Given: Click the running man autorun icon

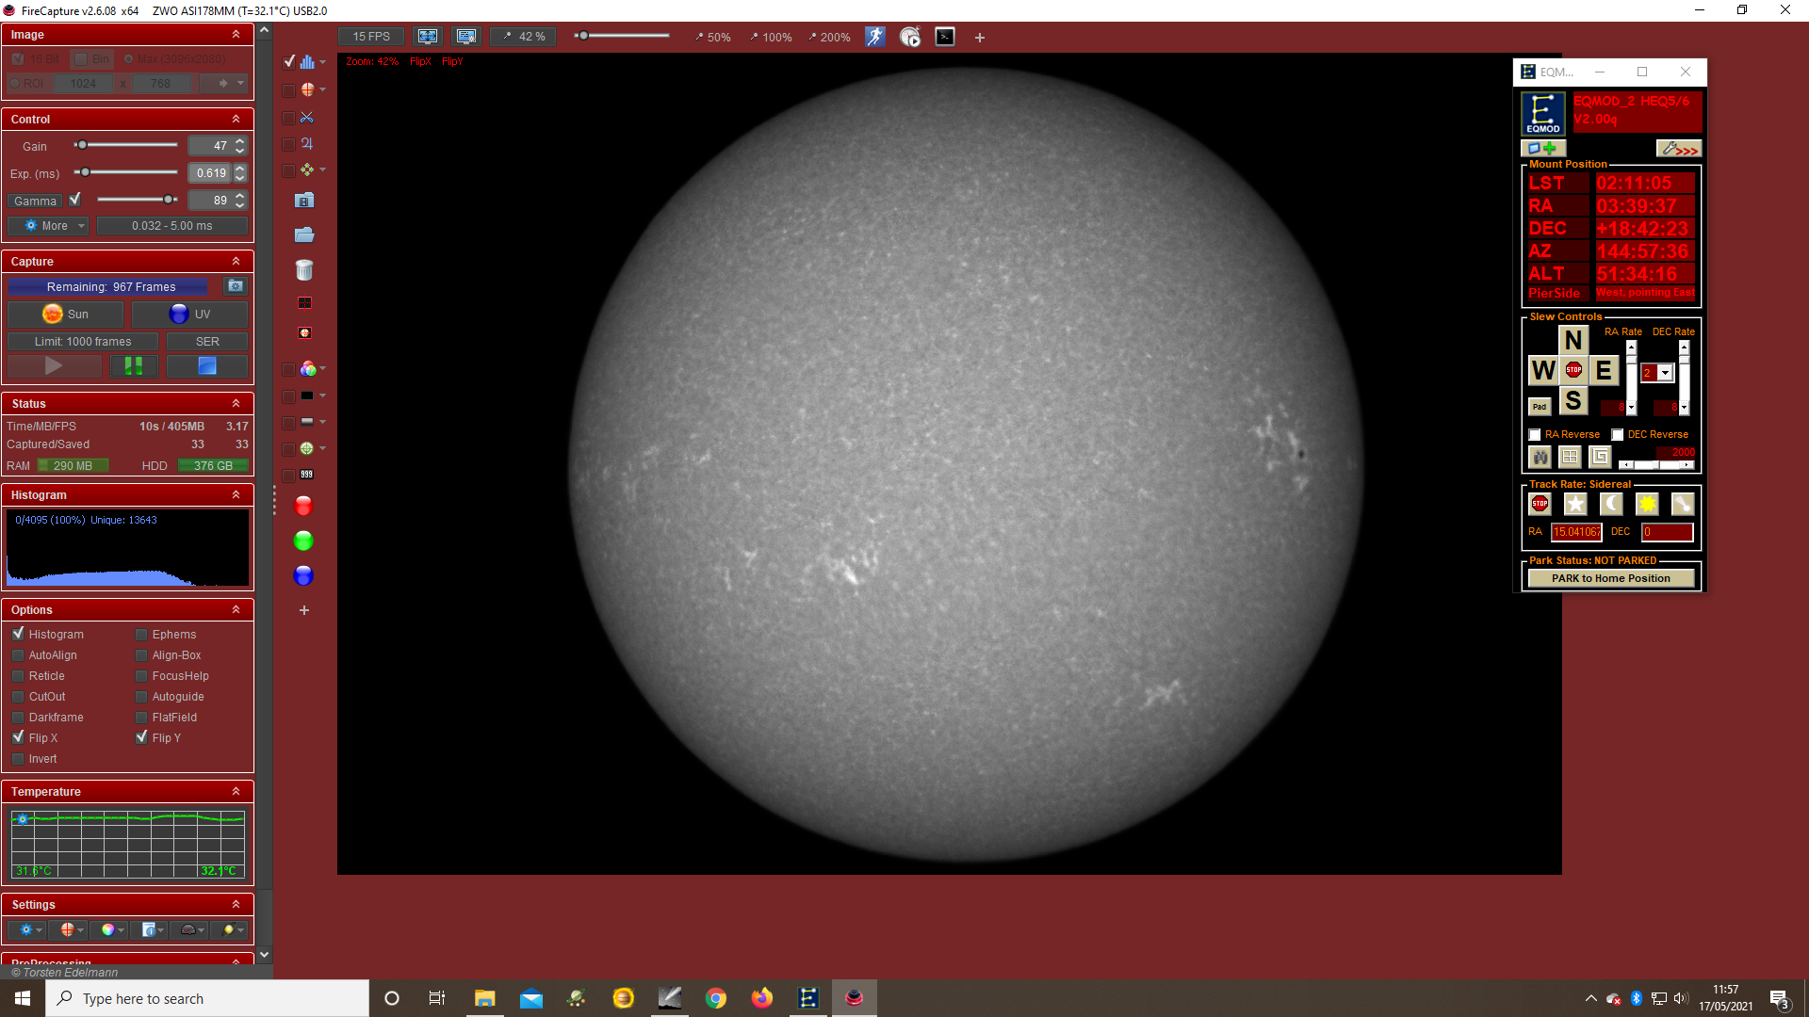Looking at the screenshot, I should 875,37.
